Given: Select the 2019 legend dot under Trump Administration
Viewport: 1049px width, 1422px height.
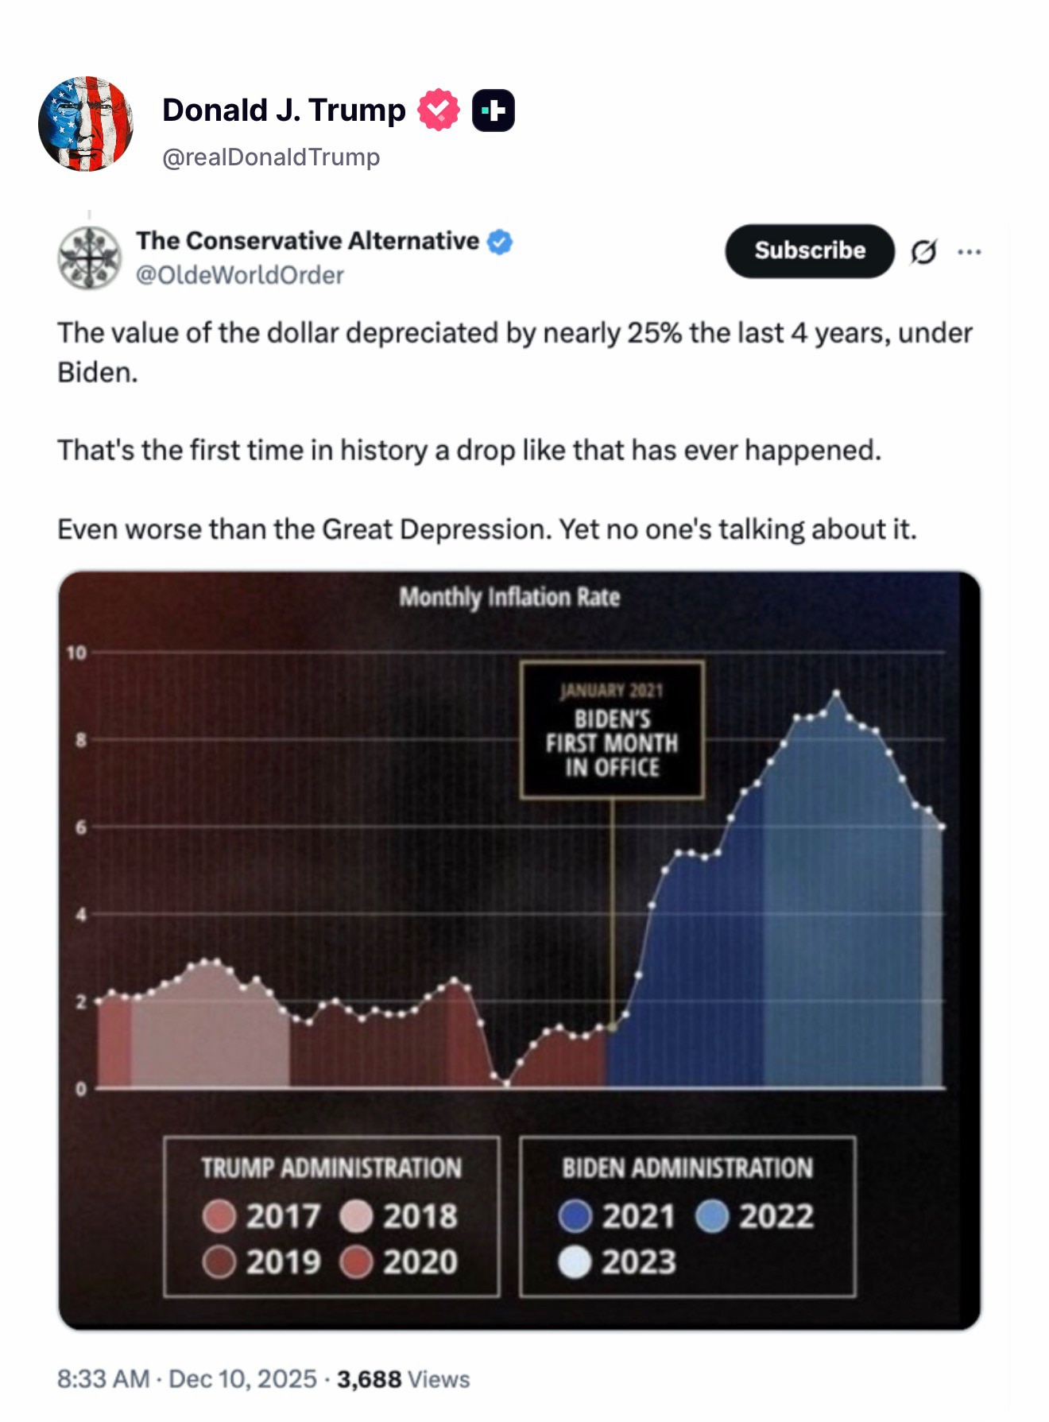Looking at the screenshot, I should (x=219, y=1261).
